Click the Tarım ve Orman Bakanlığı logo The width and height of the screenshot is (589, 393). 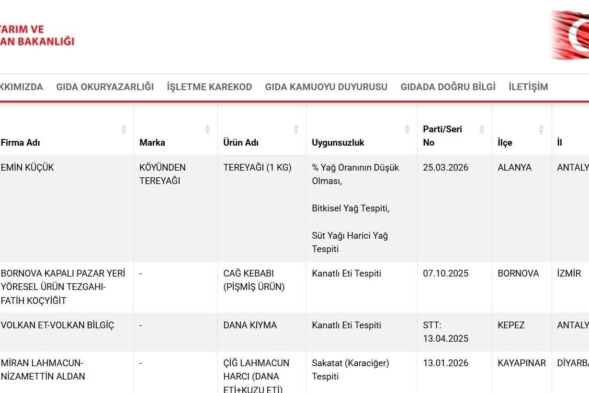coord(37,35)
